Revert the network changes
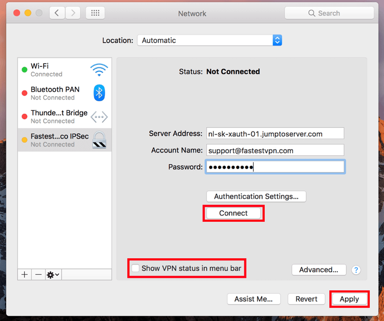Viewport: 384px width, 321px height. pyautogui.click(x=307, y=299)
